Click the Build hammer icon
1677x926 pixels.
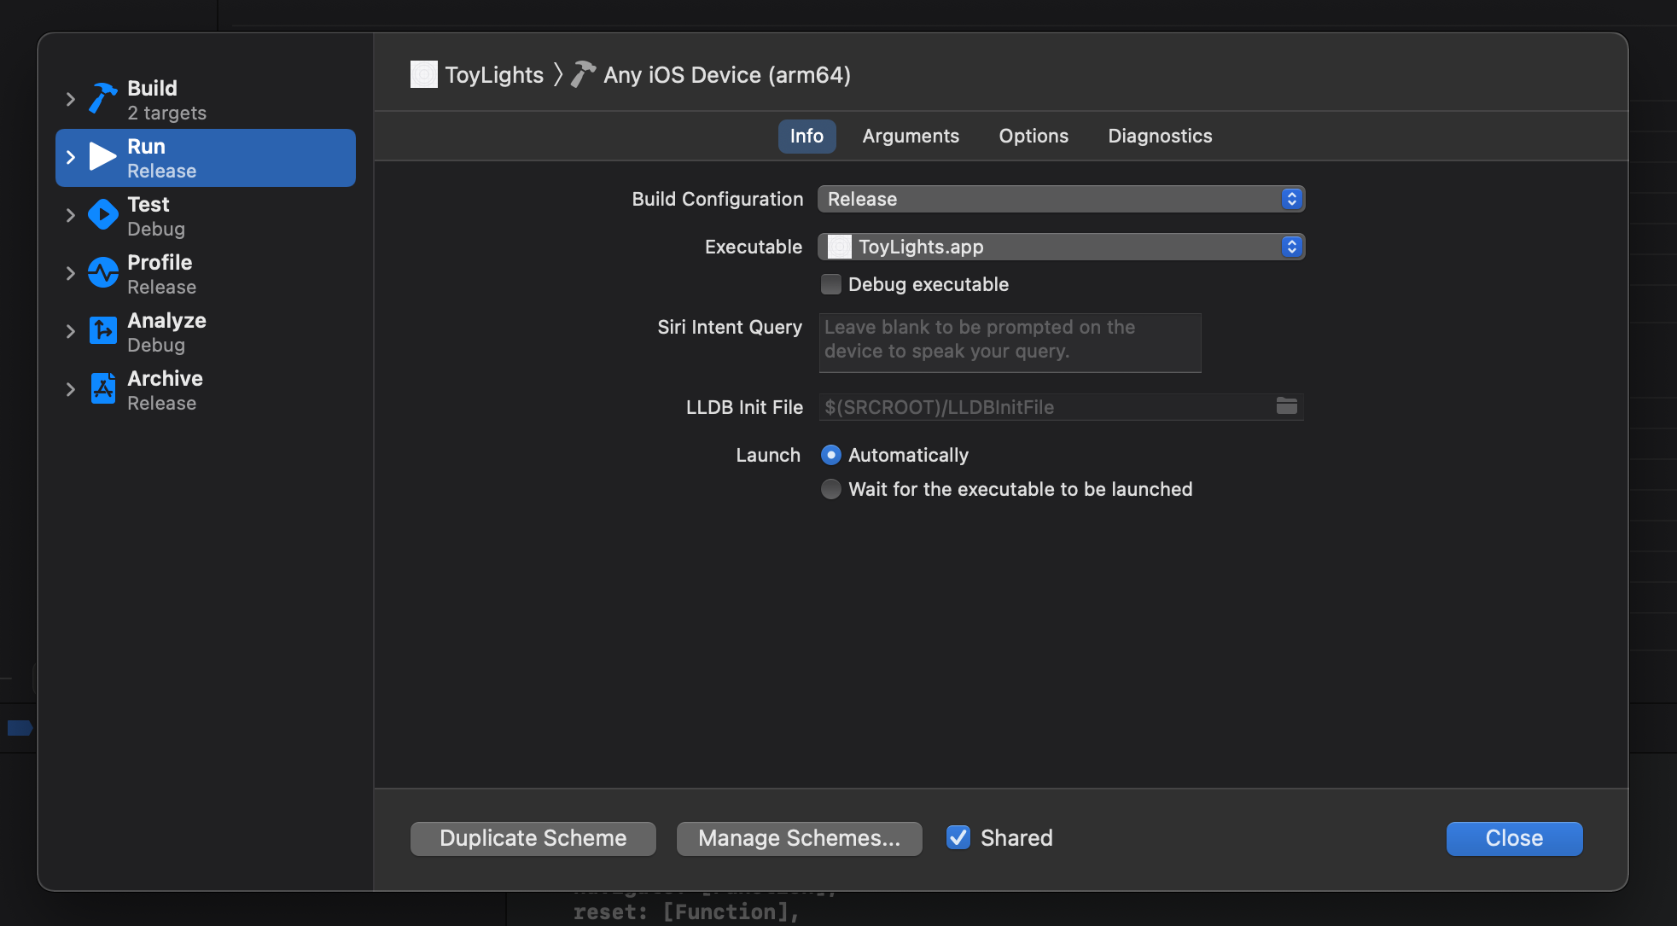click(x=103, y=99)
